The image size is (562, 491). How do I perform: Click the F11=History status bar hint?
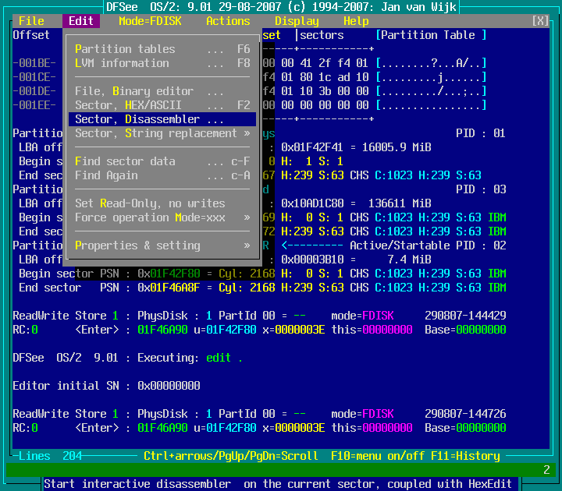(465, 456)
